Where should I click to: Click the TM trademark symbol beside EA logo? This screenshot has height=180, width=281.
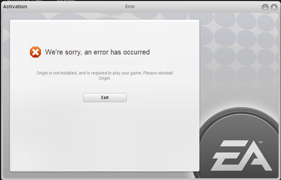(260, 142)
